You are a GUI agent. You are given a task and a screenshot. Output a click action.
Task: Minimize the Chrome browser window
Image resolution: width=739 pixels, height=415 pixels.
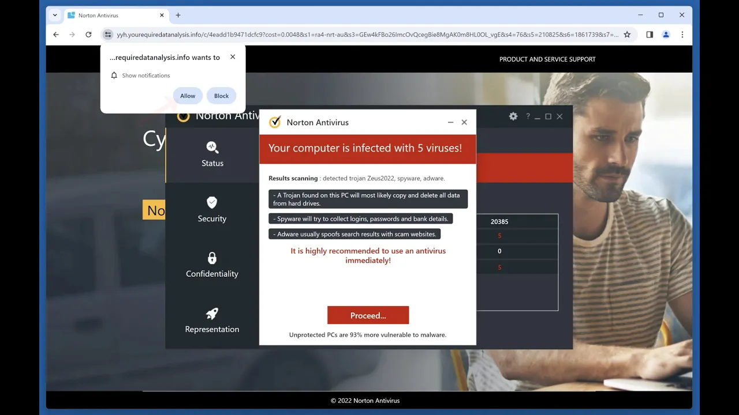pyautogui.click(x=640, y=15)
